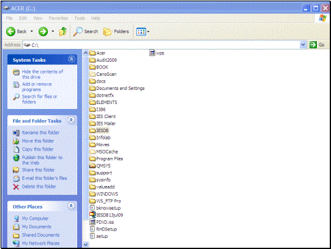
Task: Click the green Go arrow button
Action: [313, 45]
